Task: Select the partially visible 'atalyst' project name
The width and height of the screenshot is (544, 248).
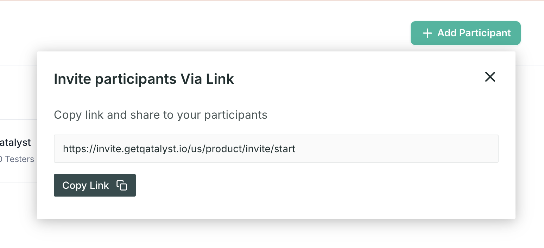Action: tap(15, 143)
